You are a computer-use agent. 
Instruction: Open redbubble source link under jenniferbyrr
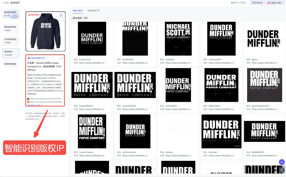[136, 63]
